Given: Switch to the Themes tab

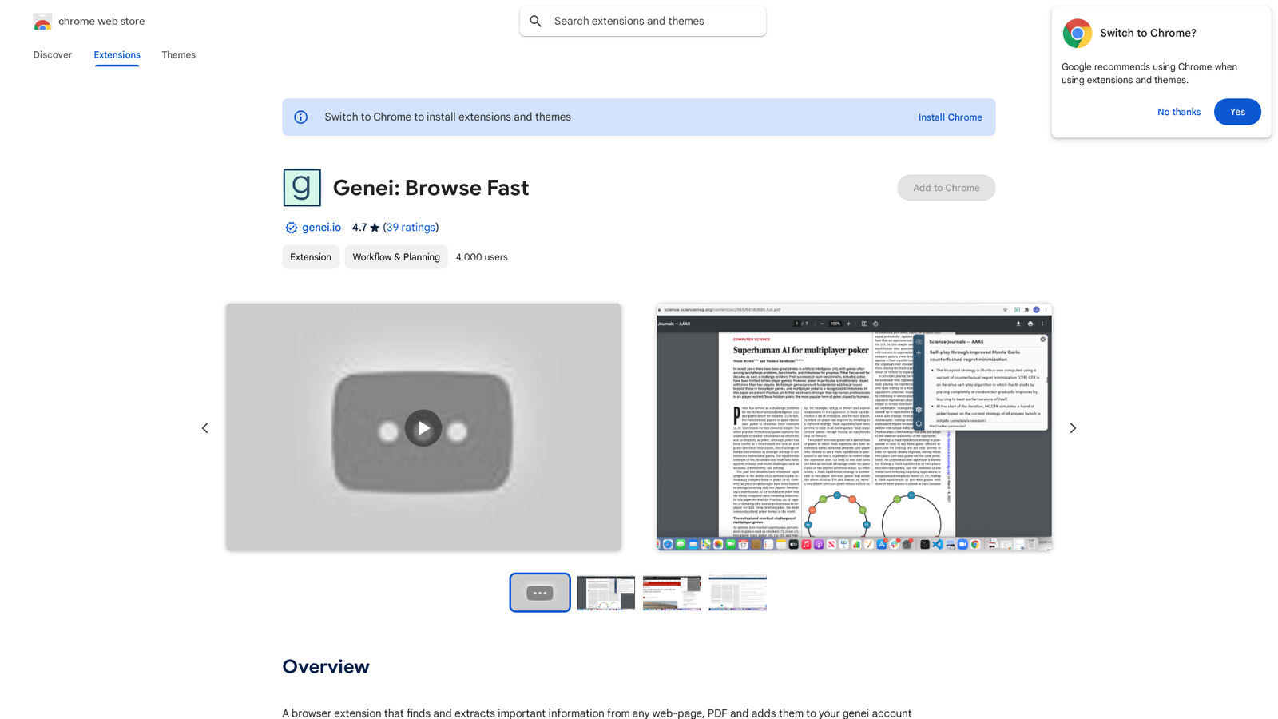Looking at the screenshot, I should pos(178,55).
